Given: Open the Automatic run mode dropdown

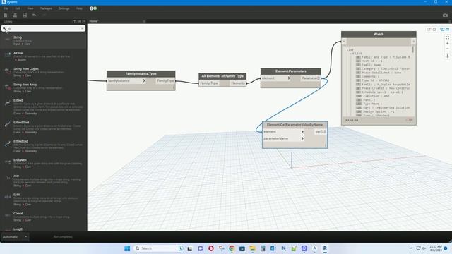Looking at the screenshot, I should click(x=15, y=237).
